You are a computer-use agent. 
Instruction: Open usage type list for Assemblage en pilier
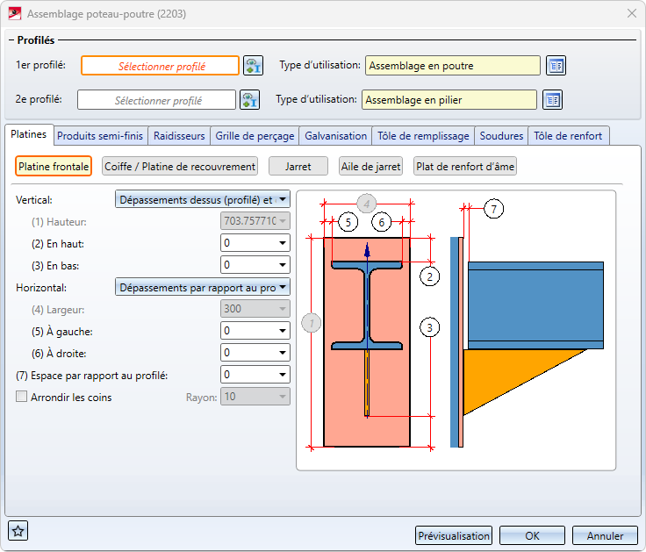552,100
